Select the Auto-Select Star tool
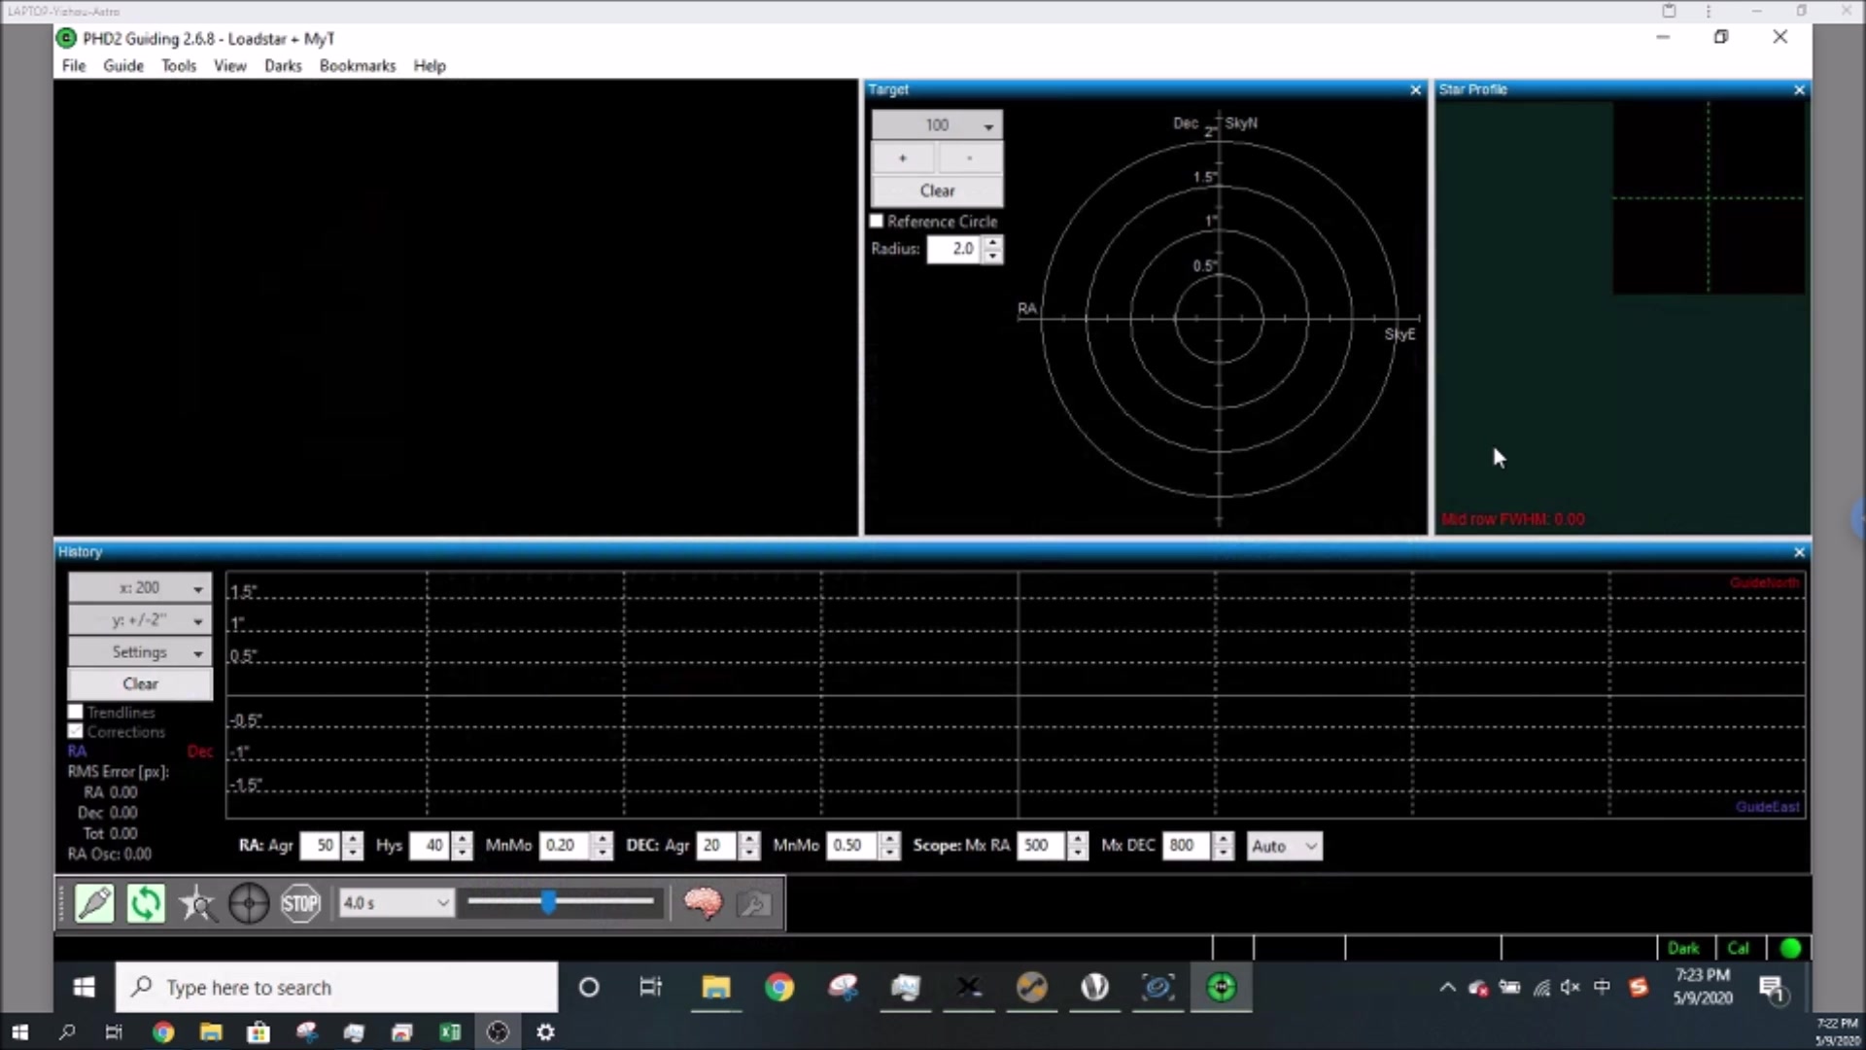Image resolution: width=1866 pixels, height=1050 pixels. 196,904
